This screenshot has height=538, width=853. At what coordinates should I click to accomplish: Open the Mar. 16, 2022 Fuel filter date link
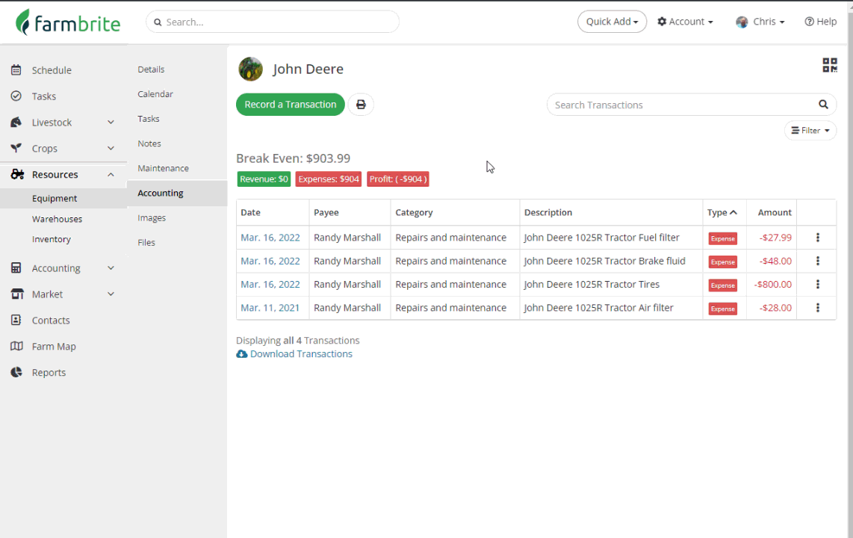pos(270,237)
